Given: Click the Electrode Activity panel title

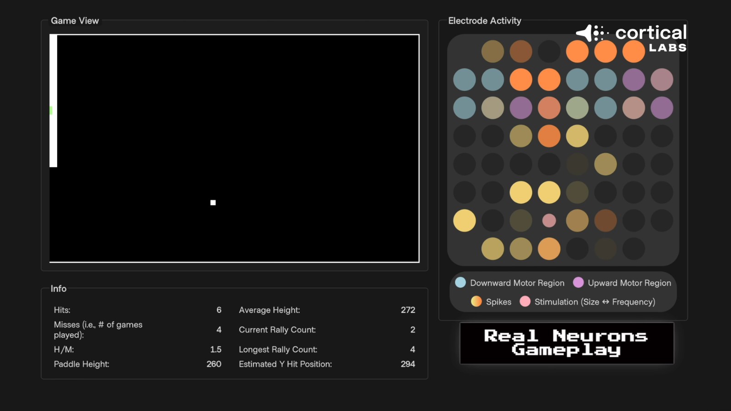Looking at the screenshot, I should (x=484, y=21).
